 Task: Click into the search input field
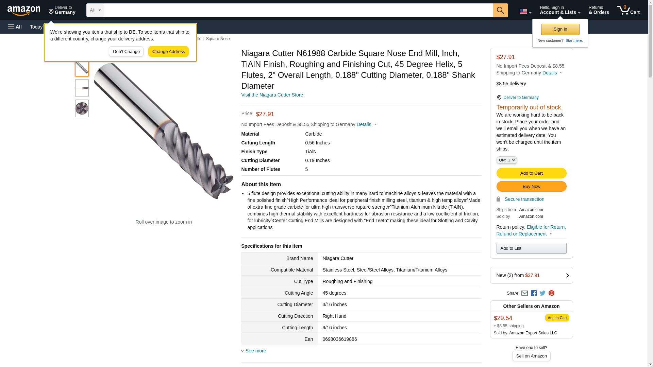tap(298, 10)
